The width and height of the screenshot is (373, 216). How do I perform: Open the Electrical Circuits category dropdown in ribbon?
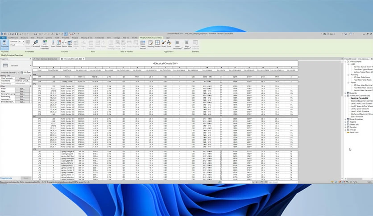[17, 42]
